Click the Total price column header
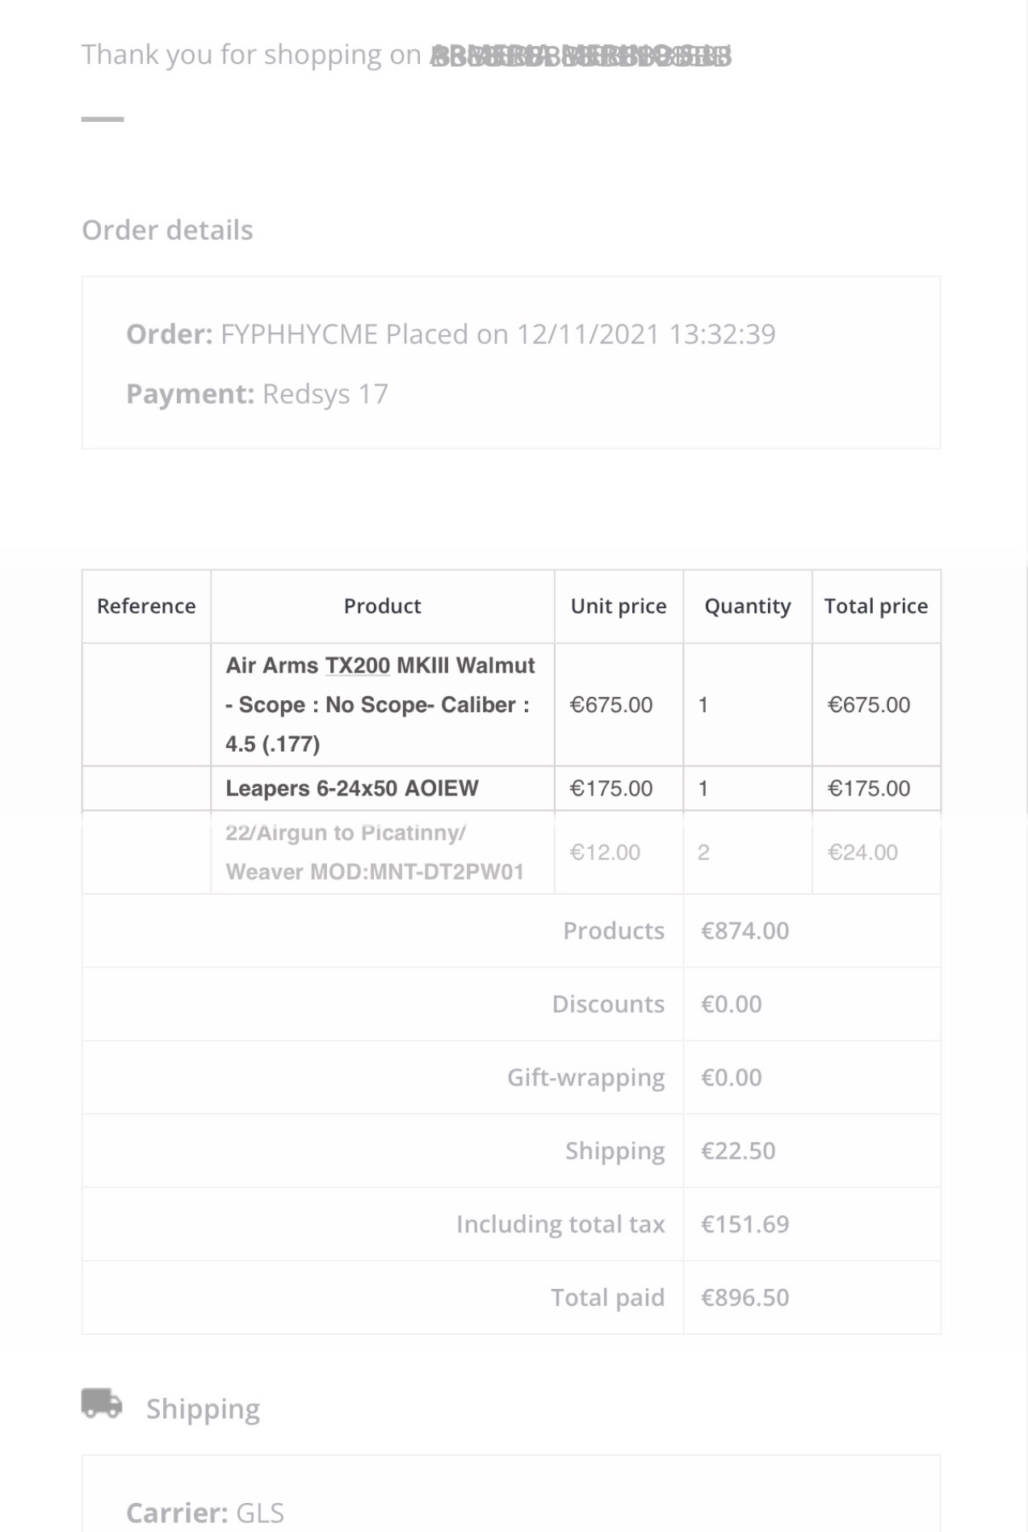Image resolution: width=1028 pixels, height=1532 pixels. coord(876,607)
